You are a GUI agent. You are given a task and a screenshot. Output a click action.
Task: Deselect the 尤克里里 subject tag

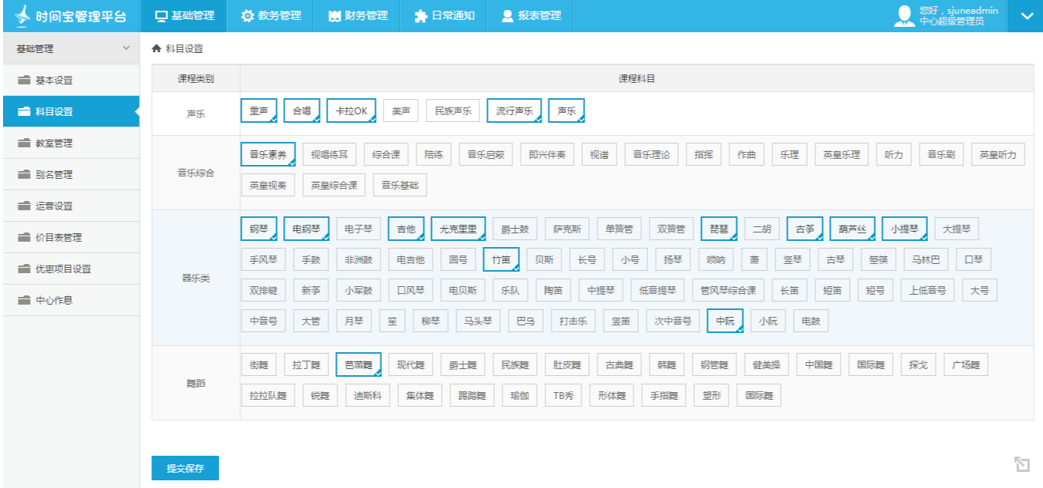click(458, 229)
